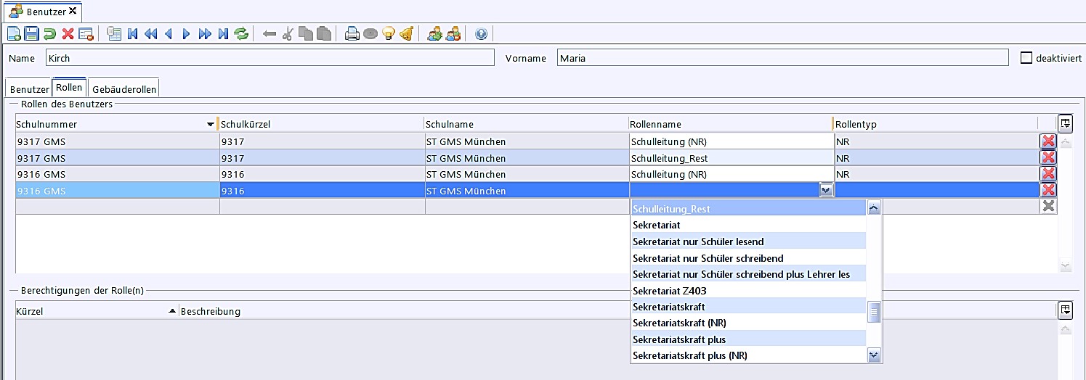Open column chooser of Rollen des Benutzers table

pos(1065,123)
